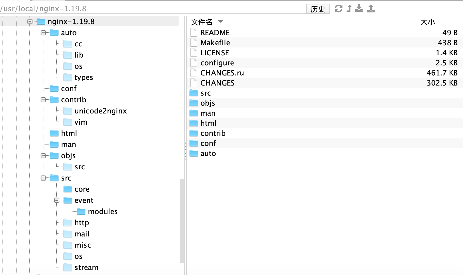This screenshot has height=275, width=463.
Task: Select the types folder in the tree
Action: click(x=78, y=77)
